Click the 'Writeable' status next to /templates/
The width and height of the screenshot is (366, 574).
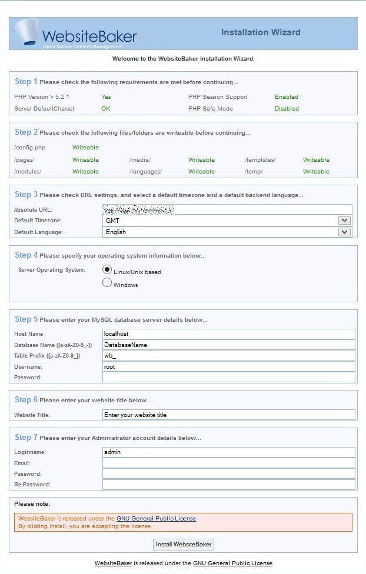click(316, 159)
